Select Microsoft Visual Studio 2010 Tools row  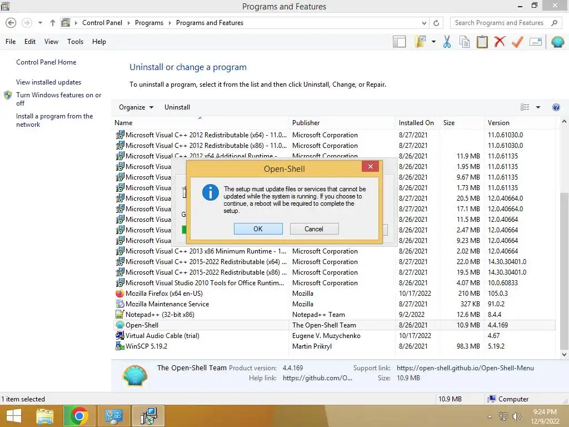tap(334, 283)
